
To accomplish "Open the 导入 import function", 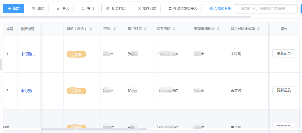I will [x=63, y=9].
